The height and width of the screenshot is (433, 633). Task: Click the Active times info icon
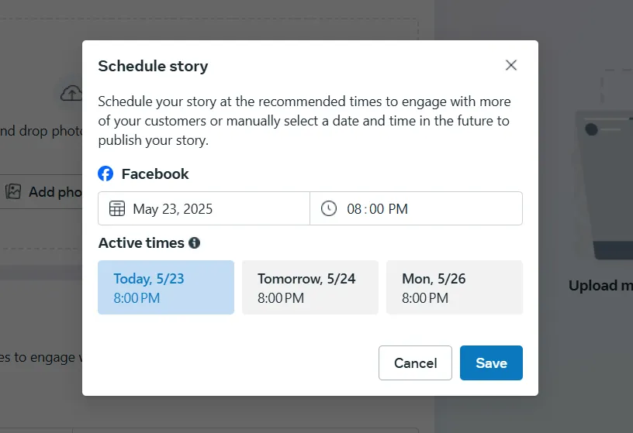click(194, 242)
